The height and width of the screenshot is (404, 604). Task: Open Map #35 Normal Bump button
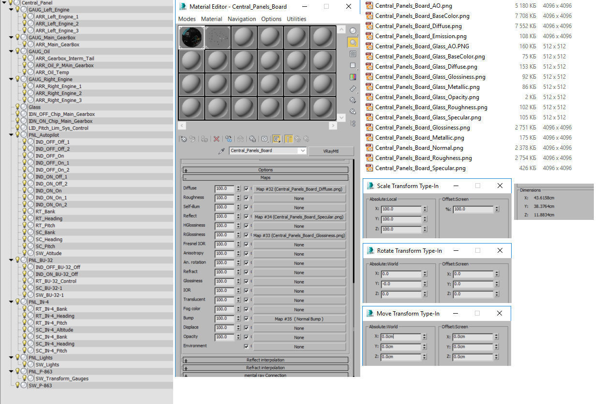tap(299, 319)
